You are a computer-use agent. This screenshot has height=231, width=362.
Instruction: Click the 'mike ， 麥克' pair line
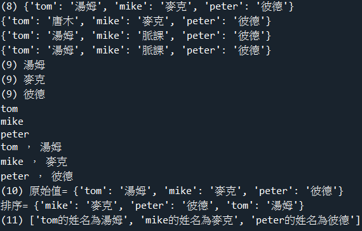point(34,162)
